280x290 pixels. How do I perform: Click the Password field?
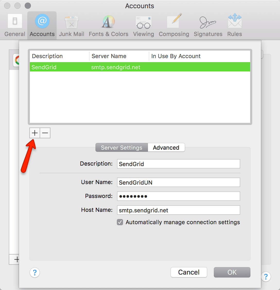pyautogui.click(x=178, y=196)
